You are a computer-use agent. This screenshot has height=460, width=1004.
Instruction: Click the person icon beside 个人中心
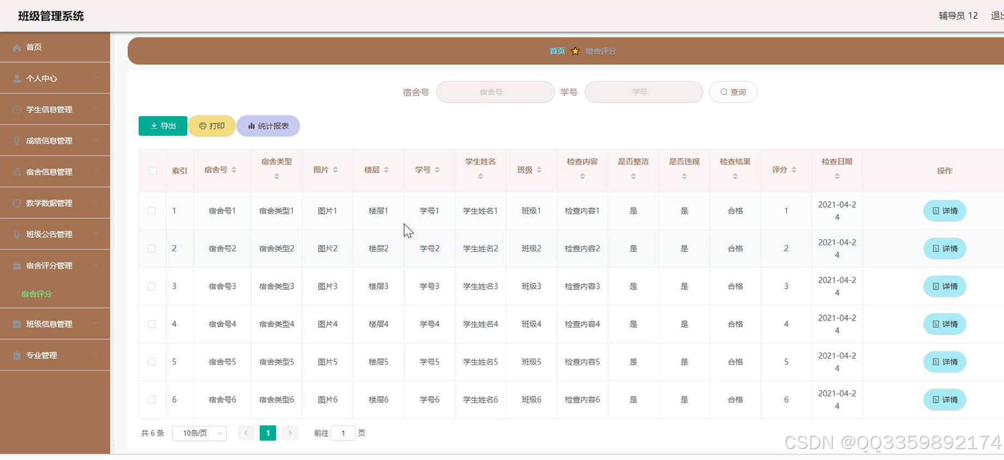(17, 78)
